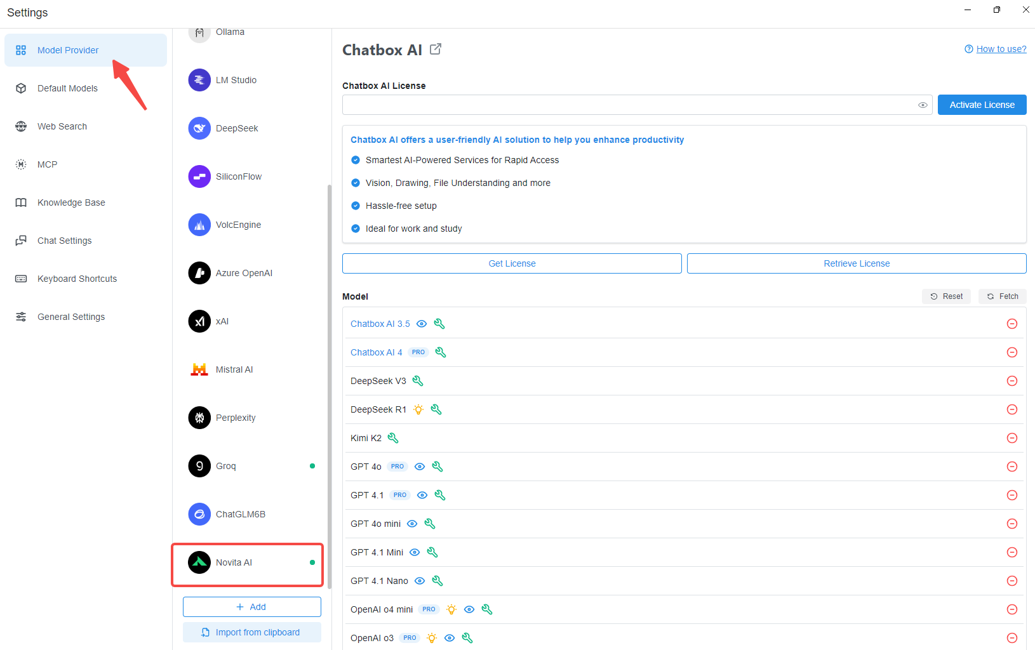This screenshot has width=1035, height=650.
Task: Click the wrench icon beside GPT 4o mini
Action: pos(430,524)
